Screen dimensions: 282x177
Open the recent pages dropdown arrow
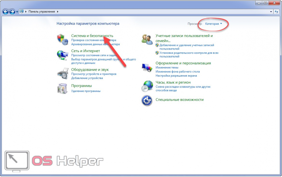pyautogui.click(x=17, y=12)
